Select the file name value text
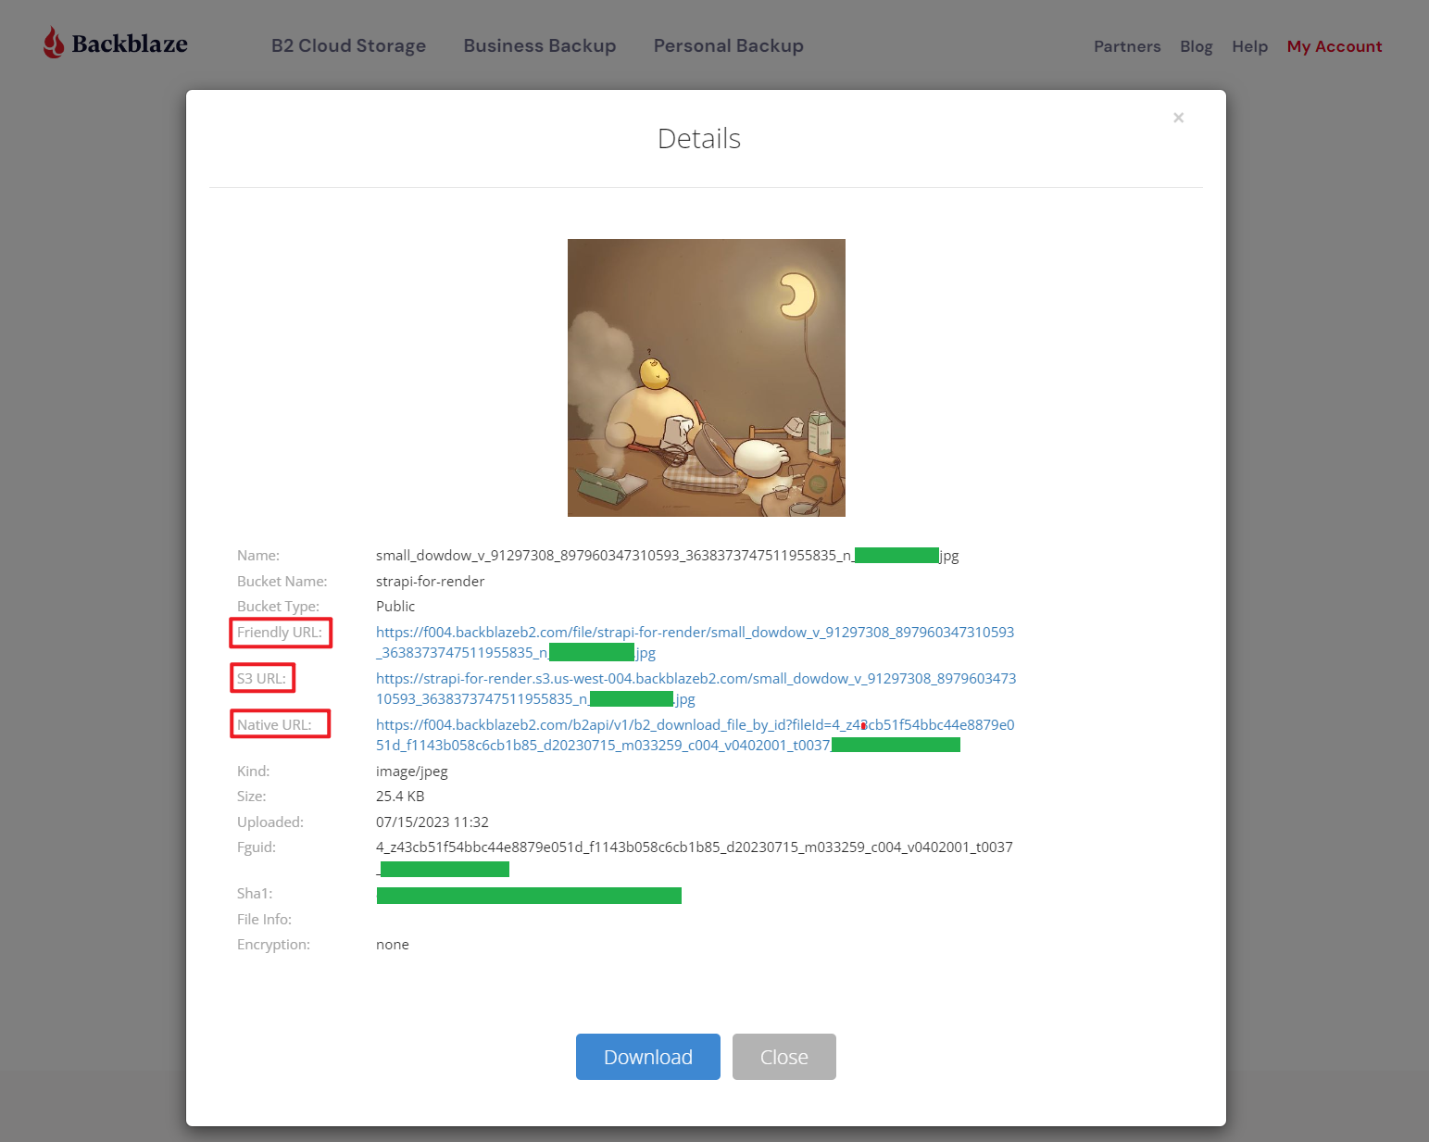 coord(667,556)
